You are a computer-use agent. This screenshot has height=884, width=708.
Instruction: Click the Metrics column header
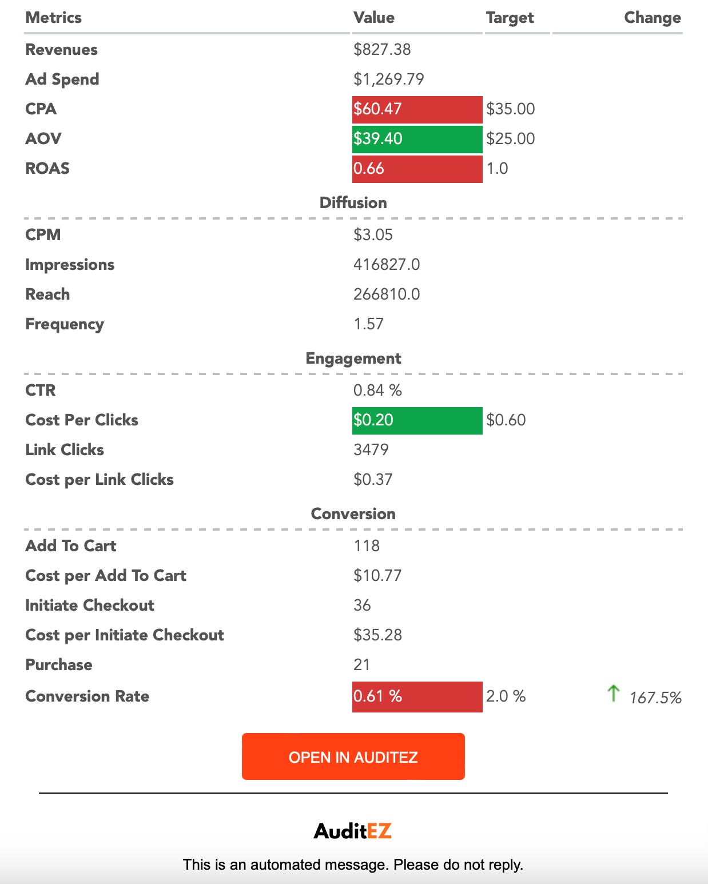[54, 18]
